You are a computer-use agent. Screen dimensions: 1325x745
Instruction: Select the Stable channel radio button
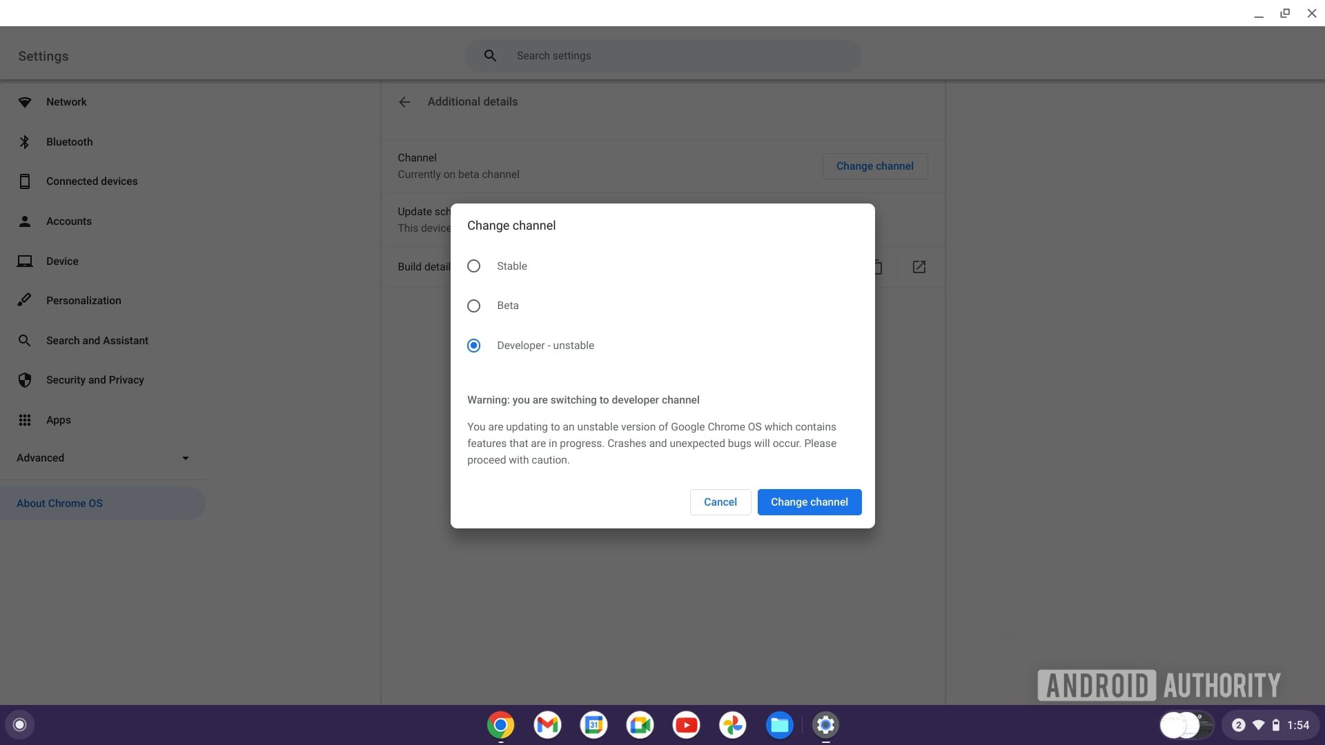click(473, 266)
